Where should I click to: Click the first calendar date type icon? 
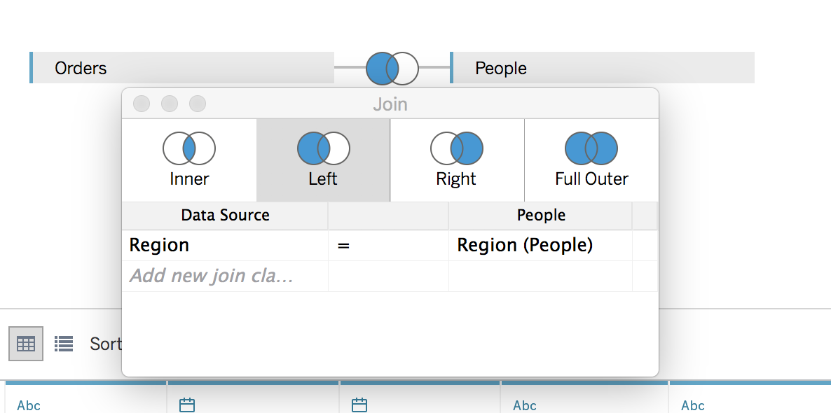click(187, 405)
